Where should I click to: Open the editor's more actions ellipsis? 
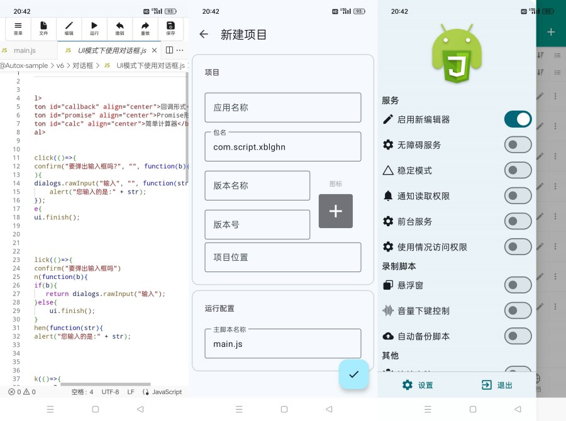[x=180, y=50]
